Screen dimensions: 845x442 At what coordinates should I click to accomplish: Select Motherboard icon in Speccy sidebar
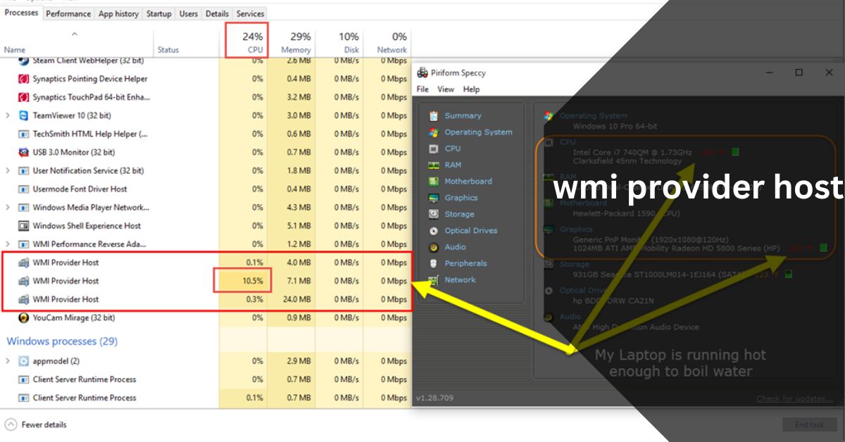click(x=434, y=181)
